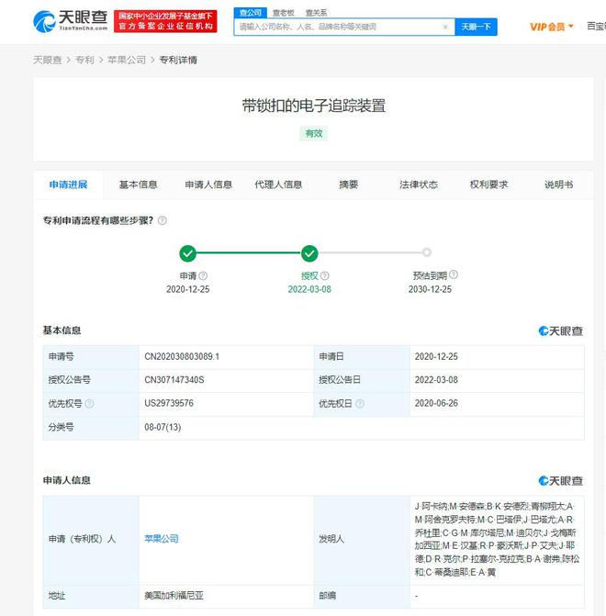Click the 有效 status badge

pyautogui.click(x=314, y=133)
